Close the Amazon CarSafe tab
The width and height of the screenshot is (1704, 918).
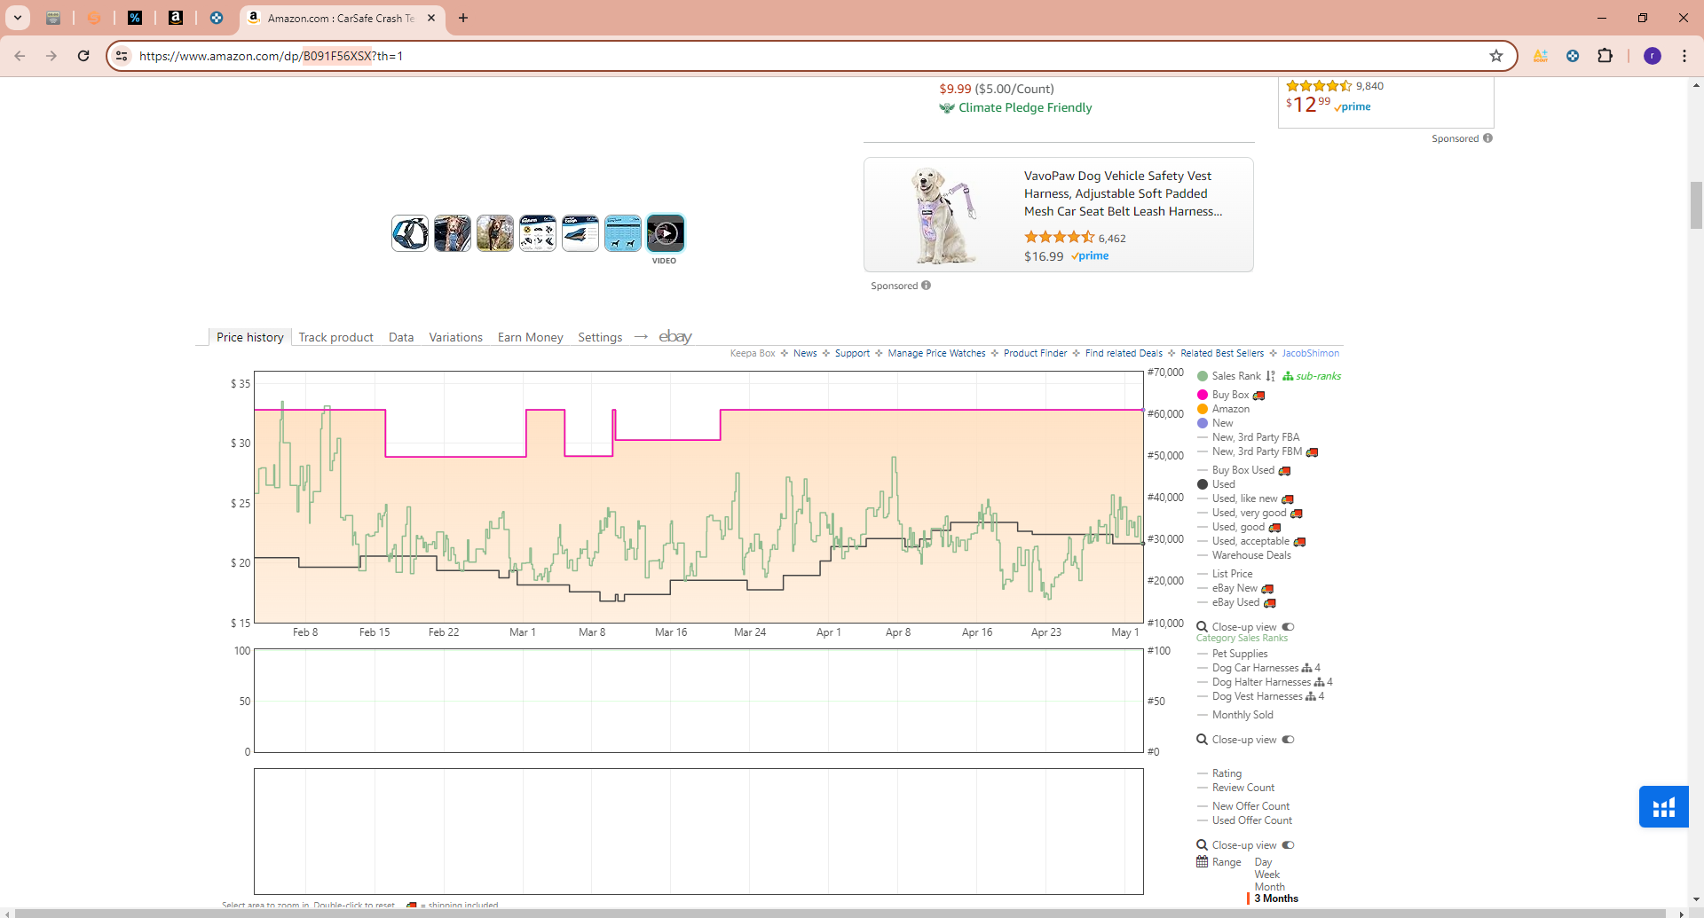click(x=431, y=18)
